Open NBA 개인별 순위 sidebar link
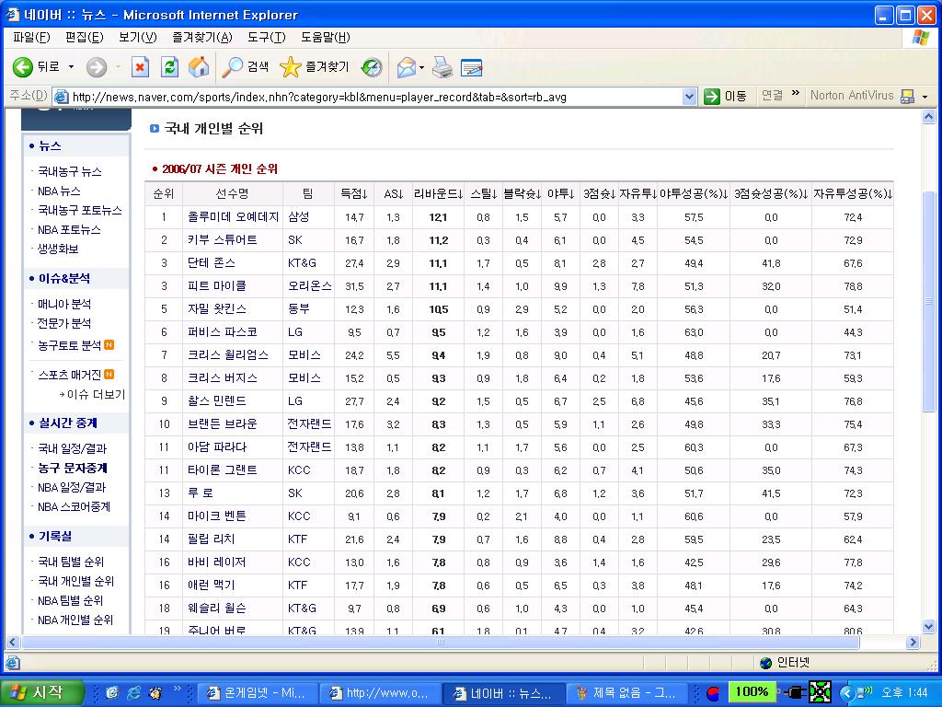This screenshot has height=707, width=942. coord(75,620)
